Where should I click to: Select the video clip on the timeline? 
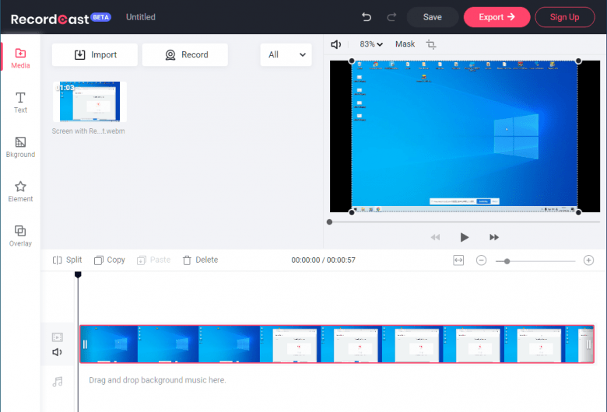coord(337,344)
